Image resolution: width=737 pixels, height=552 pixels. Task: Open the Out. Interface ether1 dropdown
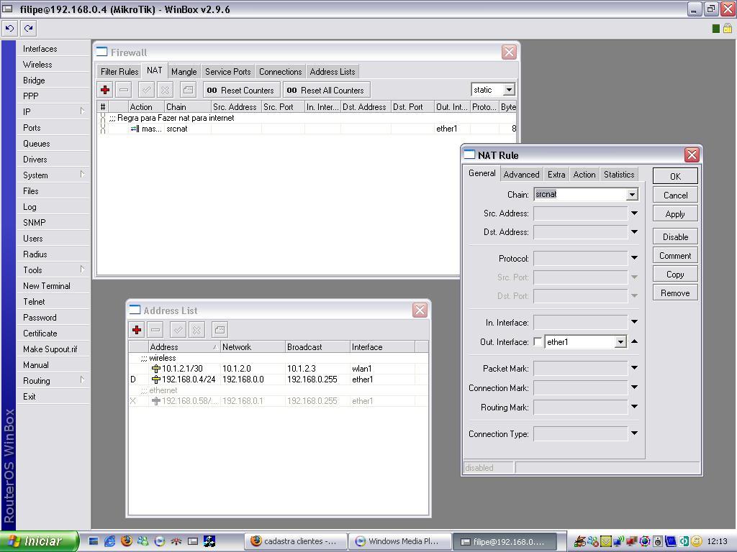click(x=620, y=342)
